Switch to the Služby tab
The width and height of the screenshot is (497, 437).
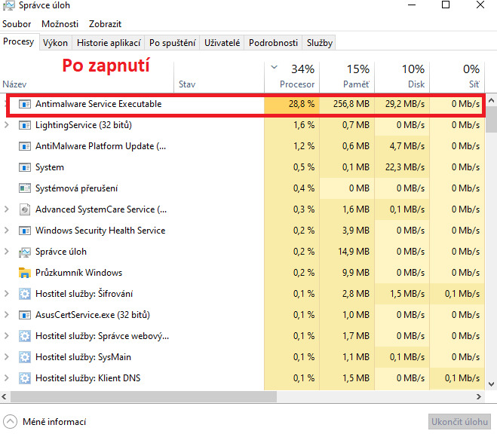coord(319,43)
